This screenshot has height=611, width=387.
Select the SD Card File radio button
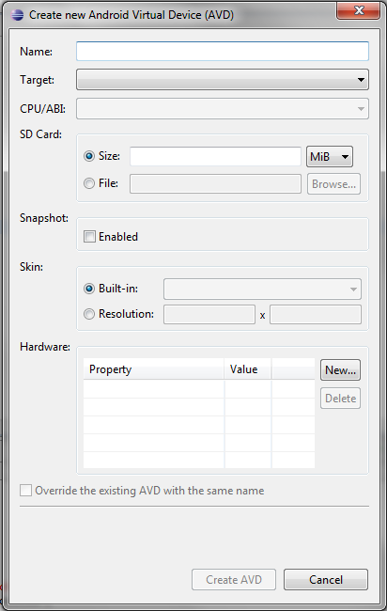pyautogui.click(x=89, y=183)
